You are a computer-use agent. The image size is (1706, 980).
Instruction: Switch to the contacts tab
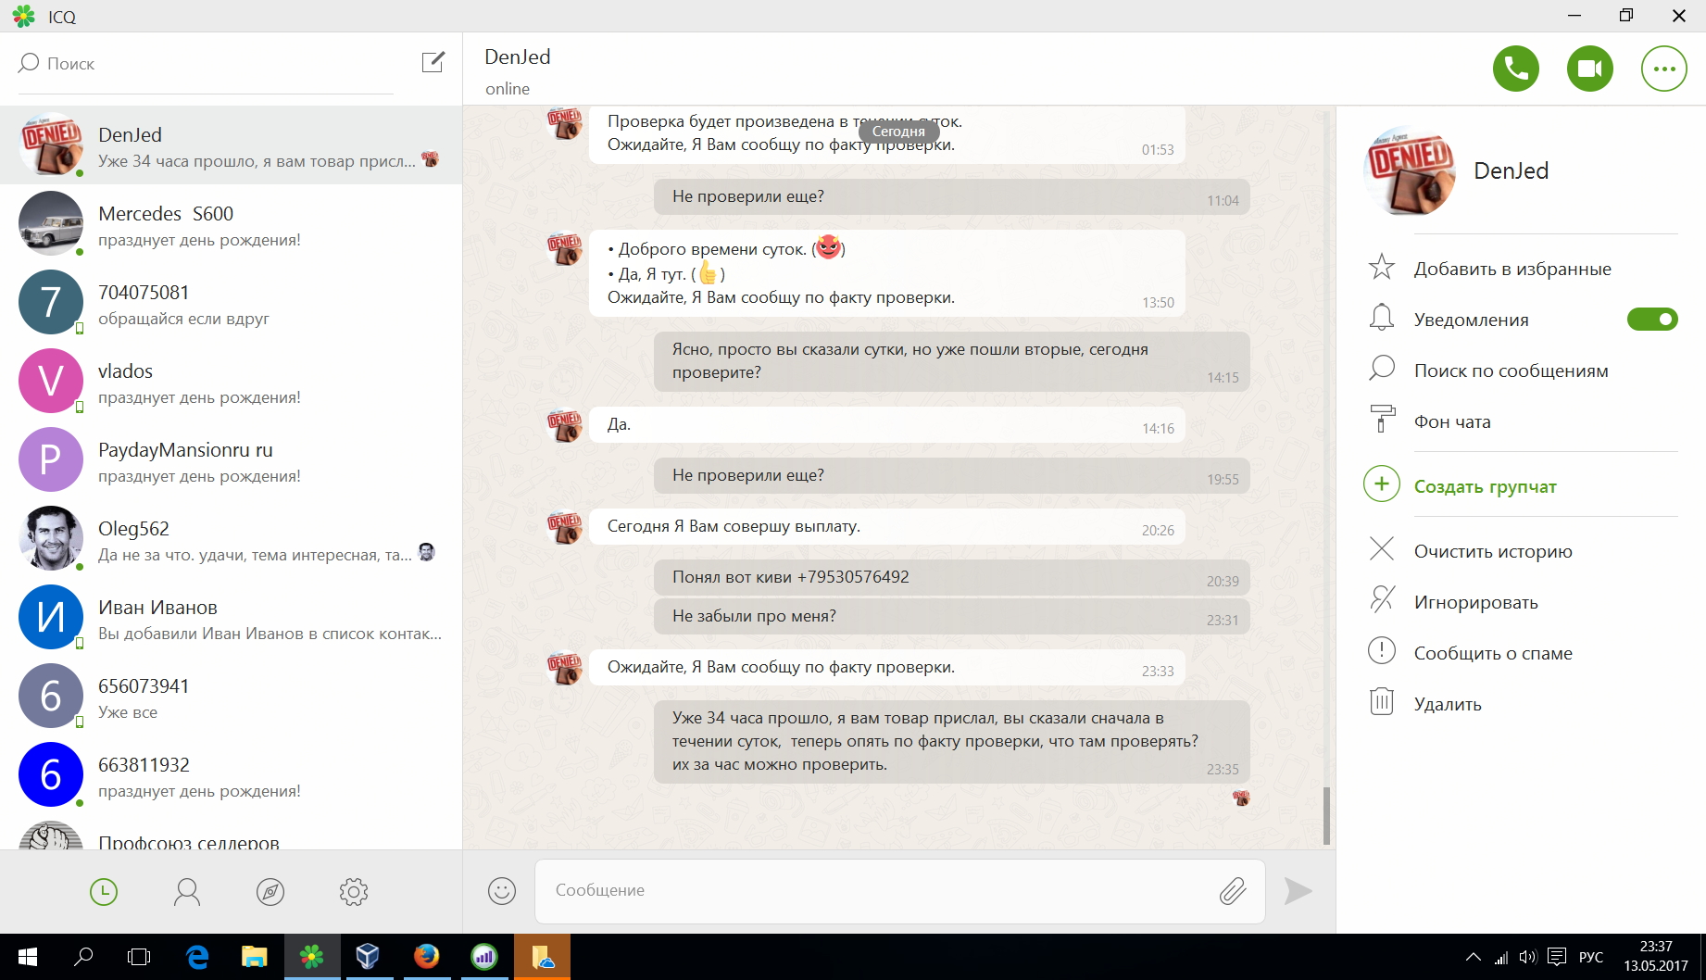tap(186, 892)
